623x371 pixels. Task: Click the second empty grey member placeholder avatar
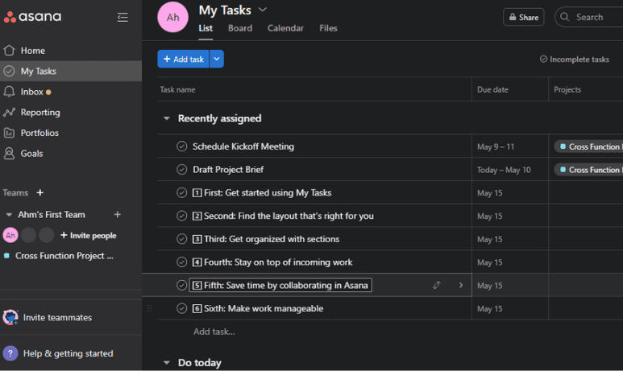47,235
